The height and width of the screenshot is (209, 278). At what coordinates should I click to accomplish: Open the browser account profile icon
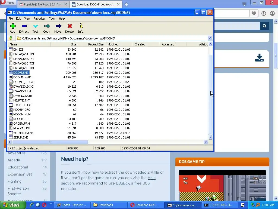tap(272, 13)
